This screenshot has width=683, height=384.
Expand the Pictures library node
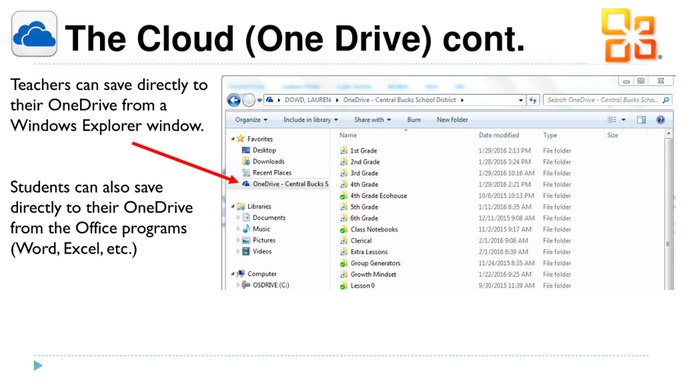tap(238, 240)
